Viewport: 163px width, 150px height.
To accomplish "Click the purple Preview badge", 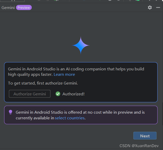I will [24, 7].
